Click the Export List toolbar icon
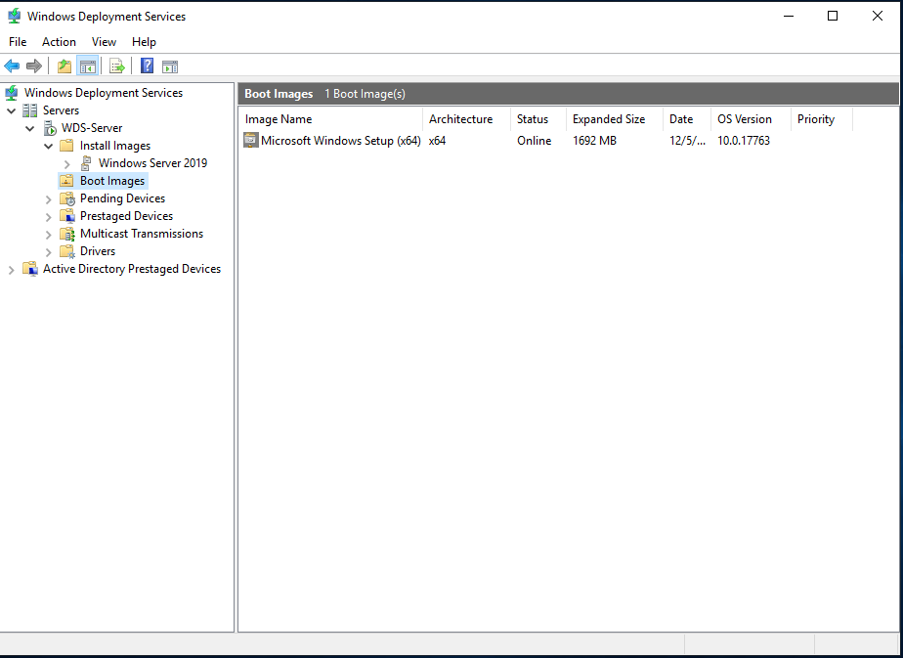 [x=117, y=66]
